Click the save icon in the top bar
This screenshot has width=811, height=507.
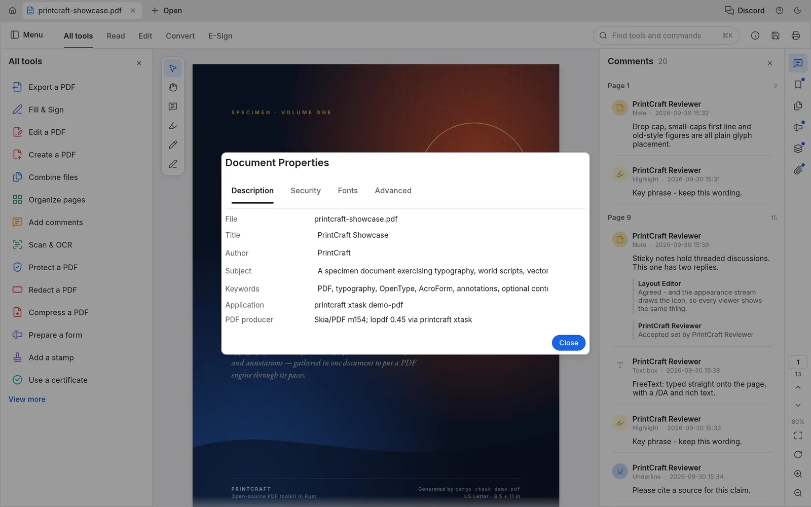click(775, 35)
